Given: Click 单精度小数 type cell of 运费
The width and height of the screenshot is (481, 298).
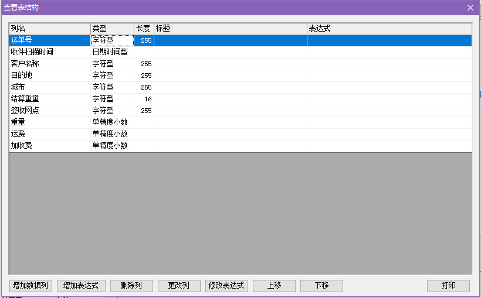Looking at the screenshot, I should (x=112, y=134).
